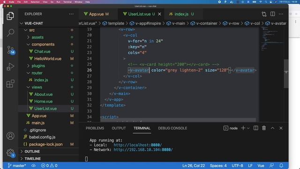Click the synchronize changes cloud icon
Screen dimensions: 300x169
pyautogui.click(x=33, y=166)
